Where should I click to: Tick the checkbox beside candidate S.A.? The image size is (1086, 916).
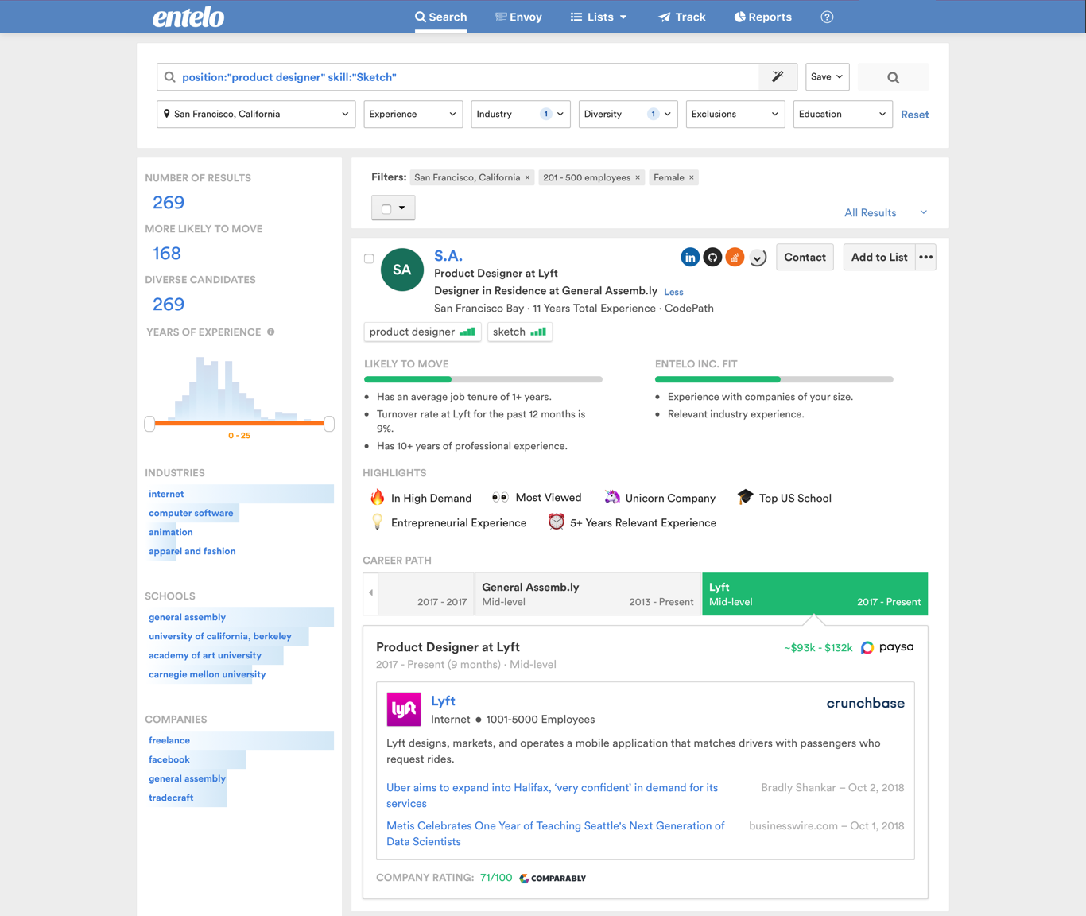click(x=369, y=258)
